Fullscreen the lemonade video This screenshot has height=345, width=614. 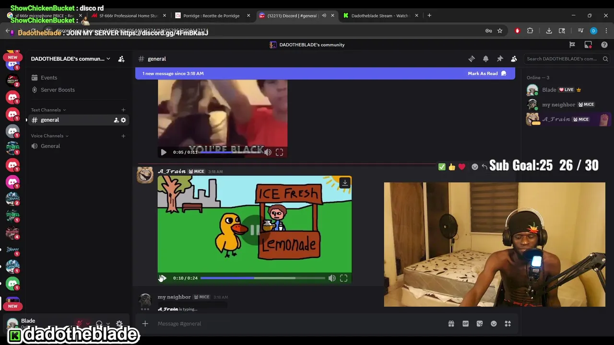[x=343, y=278]
